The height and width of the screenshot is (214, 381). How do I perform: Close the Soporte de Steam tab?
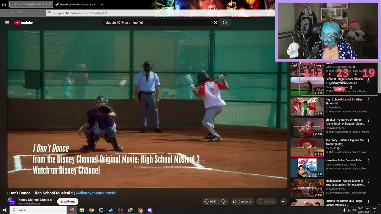(x=94, y=4)
